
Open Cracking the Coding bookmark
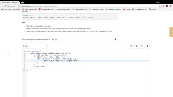(97, 9)
